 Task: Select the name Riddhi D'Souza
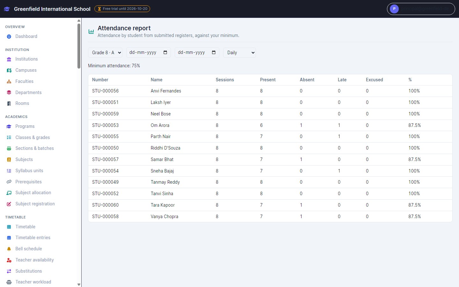(x=165, y=148)
